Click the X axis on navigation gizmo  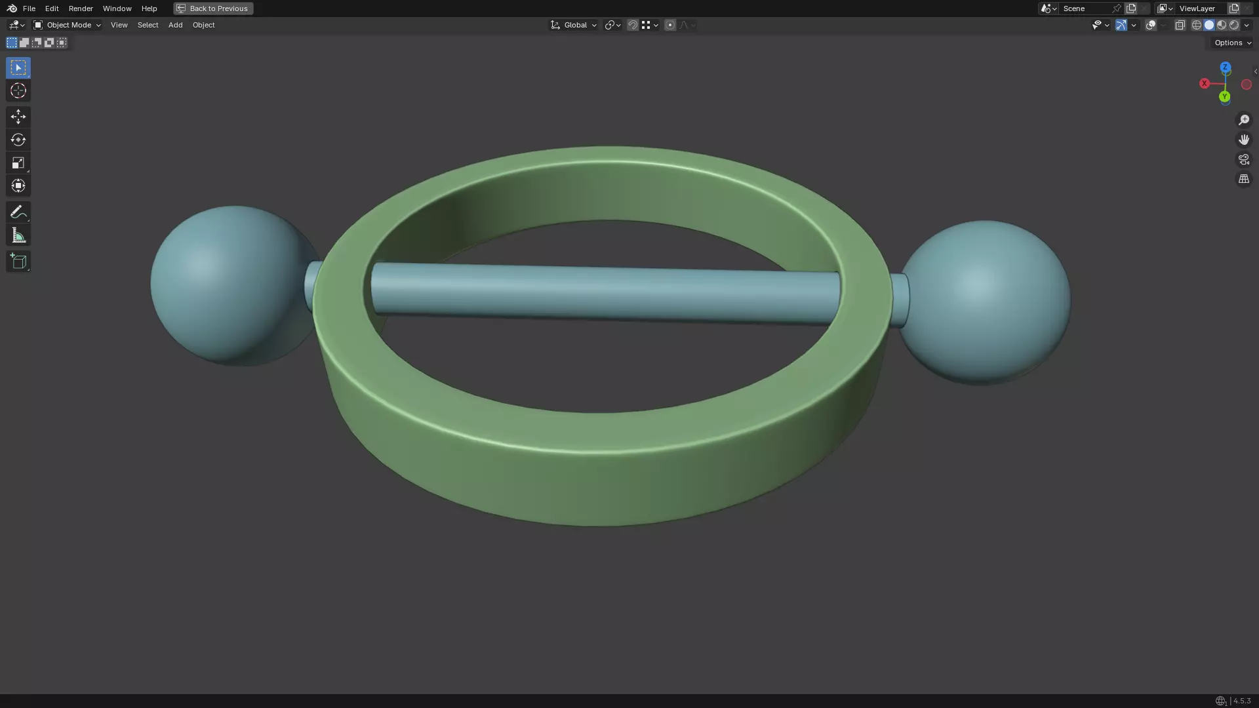[x=1205, y=83]
